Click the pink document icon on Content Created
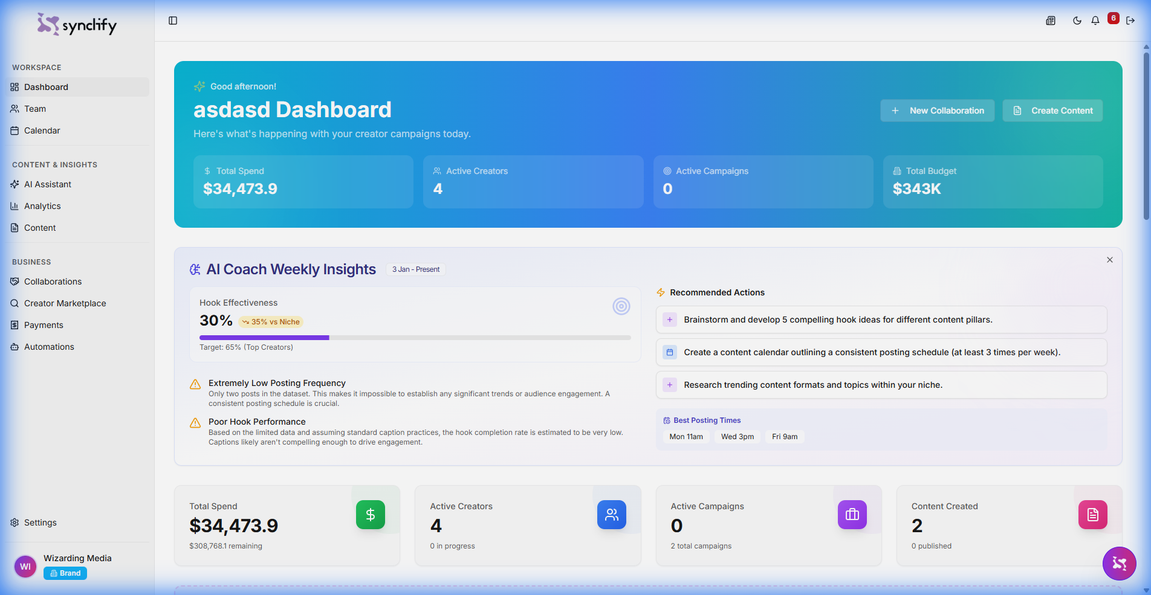Viewport: 1151px width, 595px height. 1092,514
